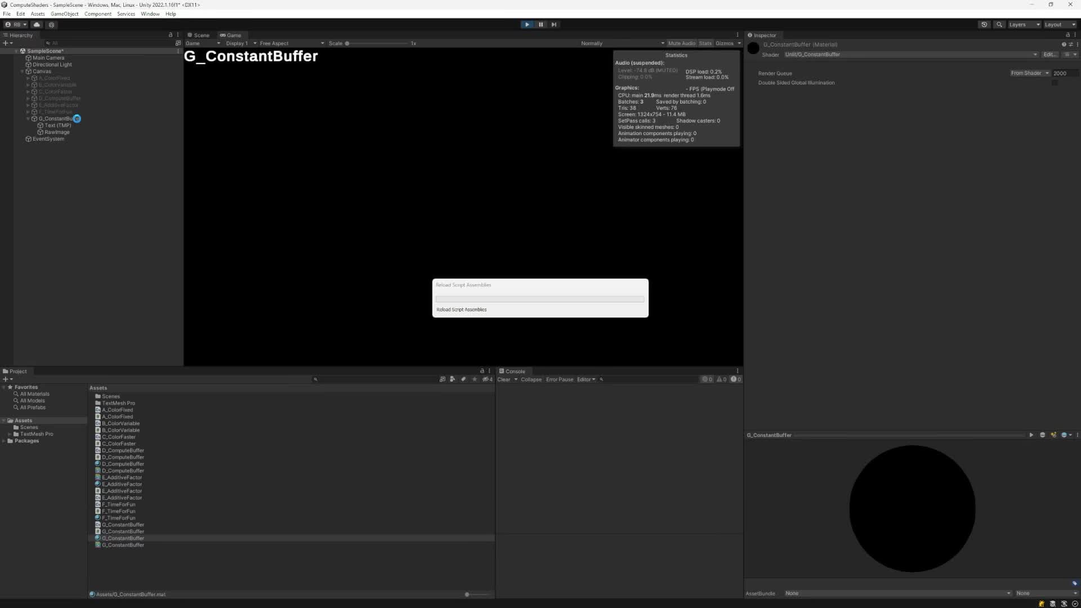Toggle the Mute Audio option in Game view
Image resolution: width=1081 pixels, height=608 pixels.
click(681, 43)
